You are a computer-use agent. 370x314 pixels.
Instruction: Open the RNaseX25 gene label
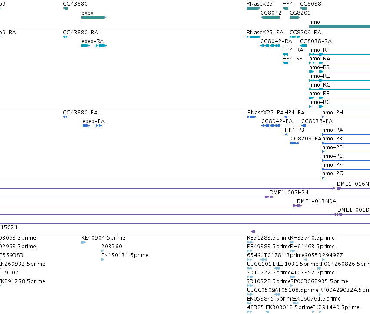259,4
